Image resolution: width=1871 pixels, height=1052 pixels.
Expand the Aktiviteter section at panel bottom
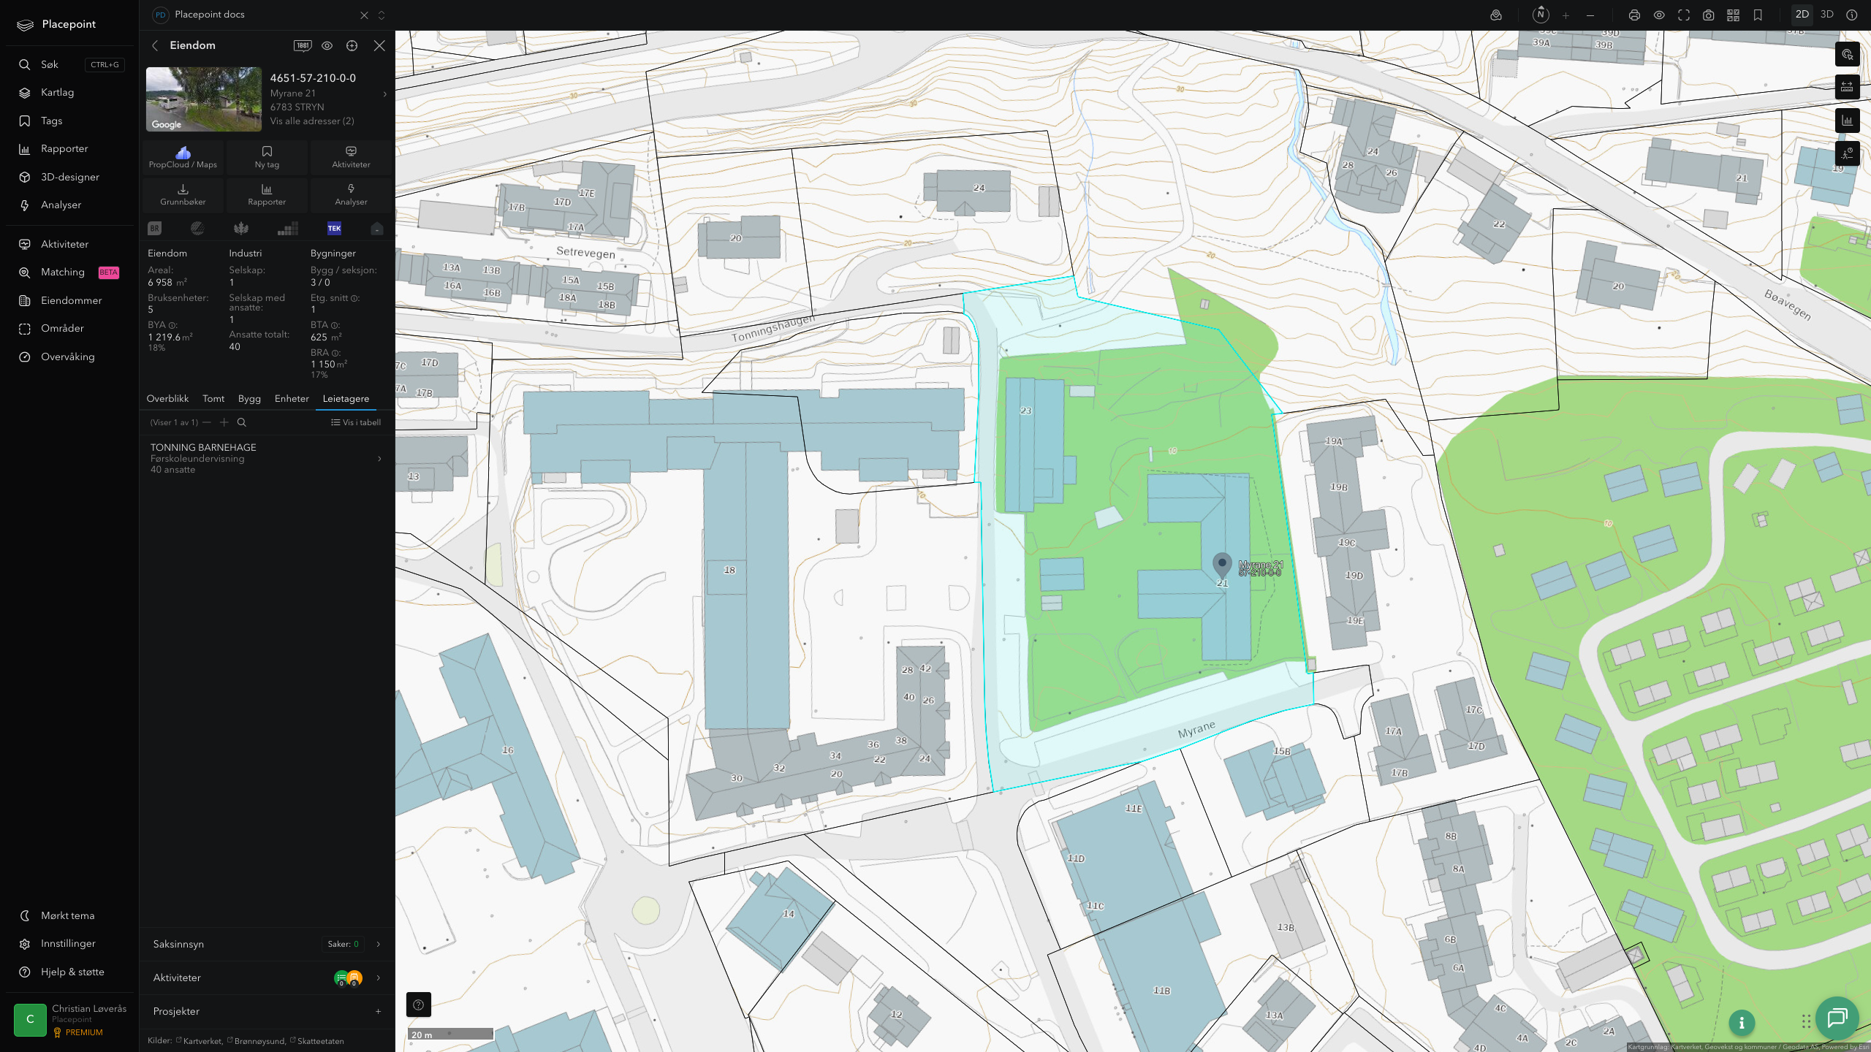pos(267,977)
